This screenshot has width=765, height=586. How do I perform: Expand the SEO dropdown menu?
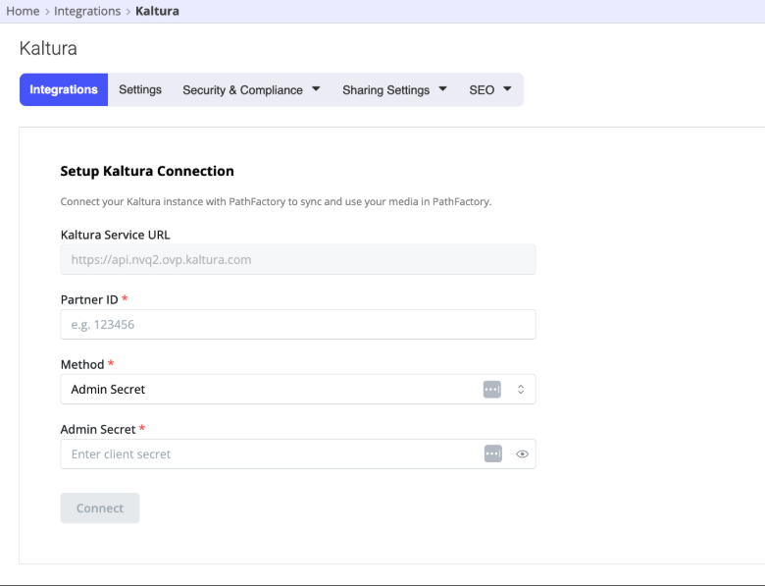pos(490,90)
